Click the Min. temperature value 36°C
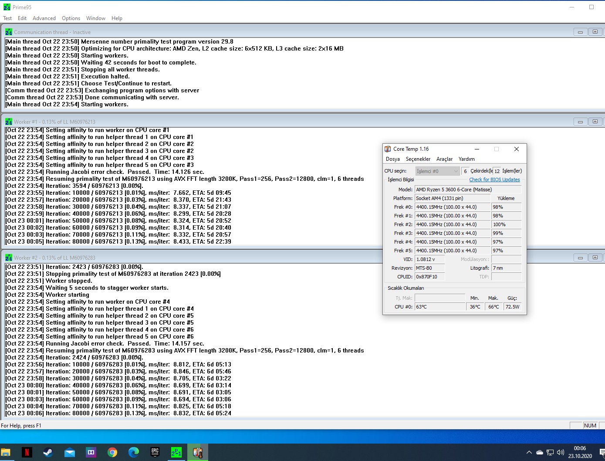605x461 pixels. click(x=475, y=307)
